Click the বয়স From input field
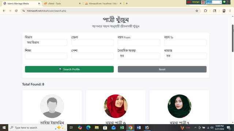 [139, 43]
